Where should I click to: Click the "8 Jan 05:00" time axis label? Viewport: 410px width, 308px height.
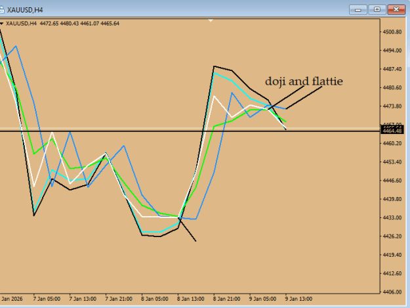(155, 299)
